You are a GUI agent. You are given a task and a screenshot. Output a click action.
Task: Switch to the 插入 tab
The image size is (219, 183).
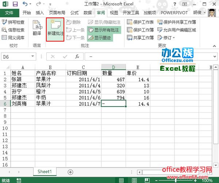[x=40, y=13]
